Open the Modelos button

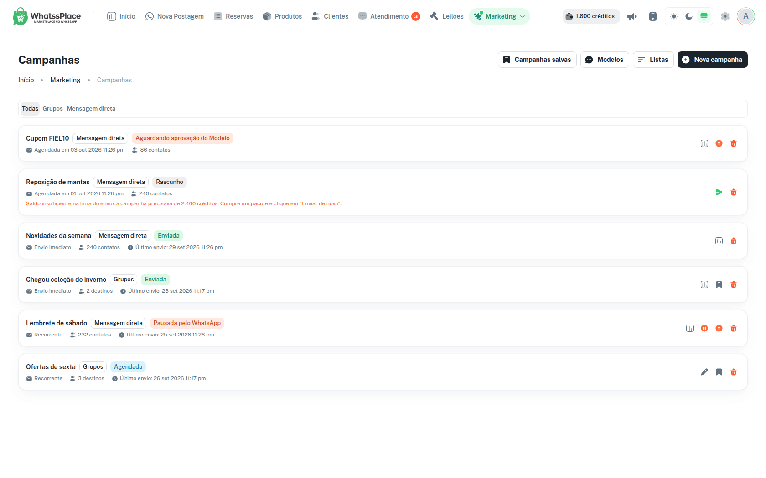[x=605, y=60]
